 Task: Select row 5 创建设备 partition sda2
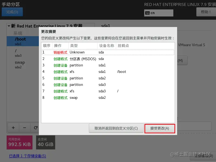point(108,78)
